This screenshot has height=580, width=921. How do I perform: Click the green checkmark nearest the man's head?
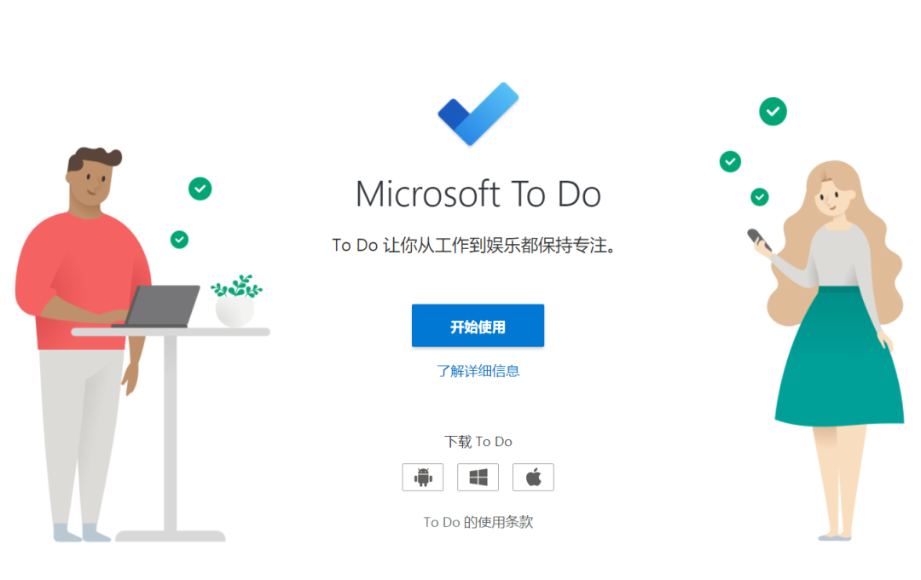click(200, 188)
